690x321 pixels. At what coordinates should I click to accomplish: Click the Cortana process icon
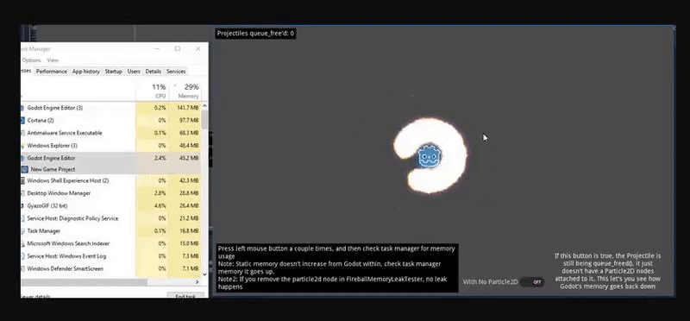click(22, 120)
